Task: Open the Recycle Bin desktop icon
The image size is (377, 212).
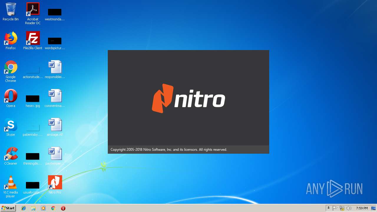Action: pyautogui.click(x=11, y=12)
